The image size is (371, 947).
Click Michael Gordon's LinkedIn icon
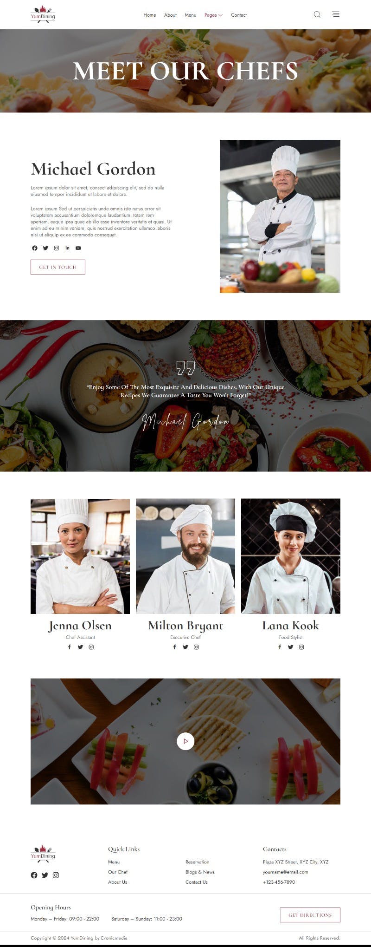point(67,248)
